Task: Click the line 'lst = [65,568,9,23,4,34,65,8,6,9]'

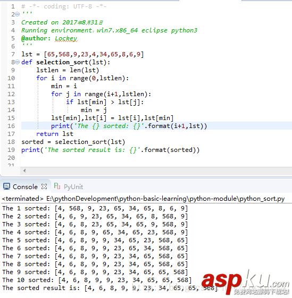Action: [82, 54]
